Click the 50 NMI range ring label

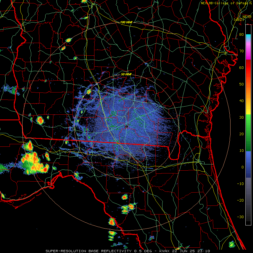126,74
